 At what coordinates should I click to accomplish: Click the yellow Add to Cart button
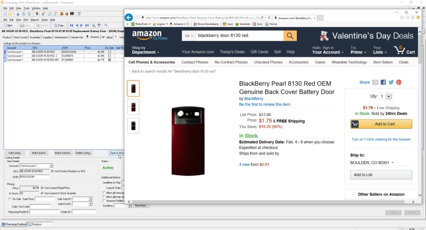381,124
